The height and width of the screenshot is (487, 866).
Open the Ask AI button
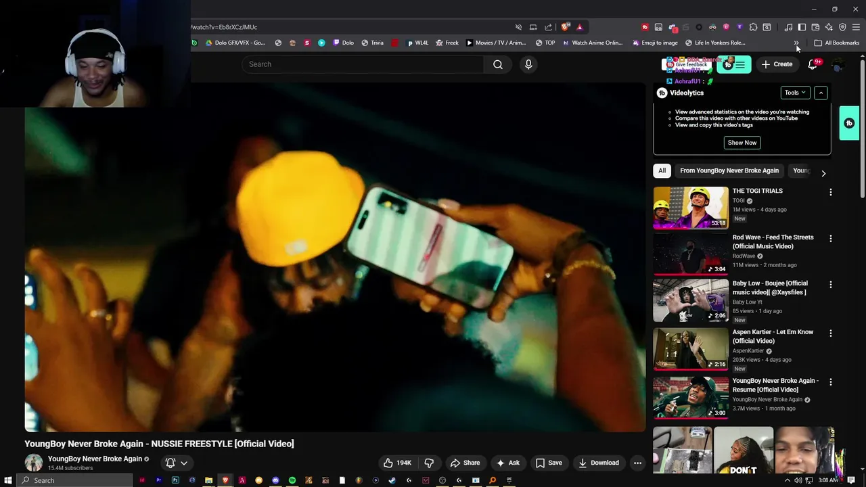click(x=508, y=463)
